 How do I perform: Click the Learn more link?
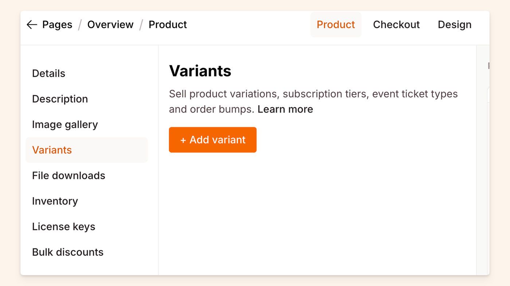click(x=285, y=109)
